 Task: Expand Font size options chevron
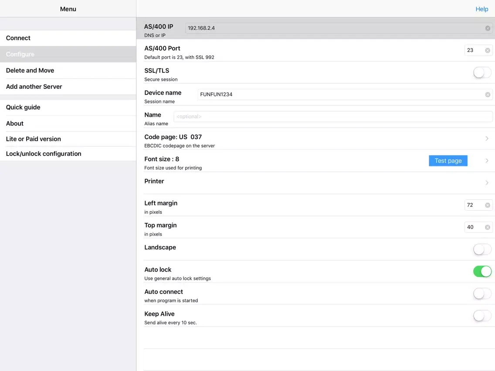[487, 161]
